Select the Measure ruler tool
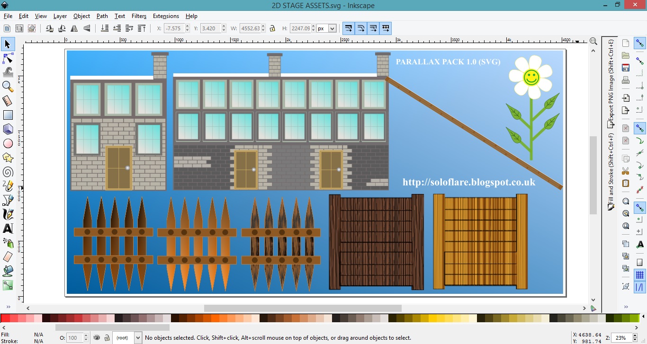The image size is (647, 344). coord(8,100)
